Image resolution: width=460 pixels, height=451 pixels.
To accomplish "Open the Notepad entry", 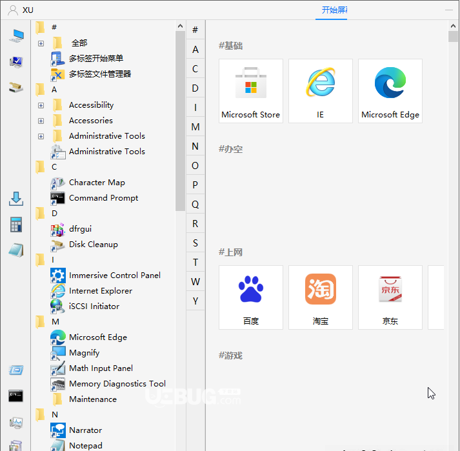I will click(77, 445).
